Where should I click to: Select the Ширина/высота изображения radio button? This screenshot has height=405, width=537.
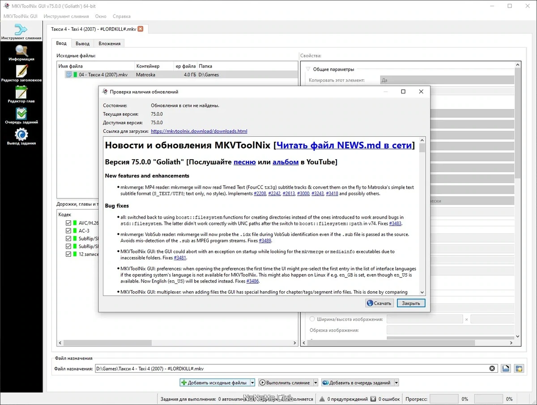point(312,319)
